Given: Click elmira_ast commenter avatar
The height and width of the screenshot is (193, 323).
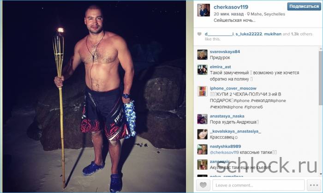Looking at the screenshot, I should 202,70.
